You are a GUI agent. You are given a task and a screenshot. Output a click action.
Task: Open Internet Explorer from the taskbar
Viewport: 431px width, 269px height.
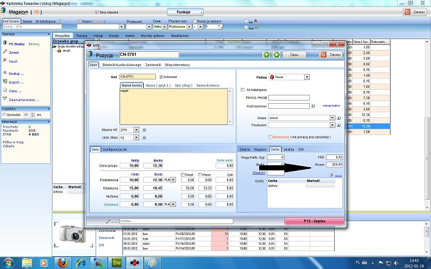click(x=81, y=263)
